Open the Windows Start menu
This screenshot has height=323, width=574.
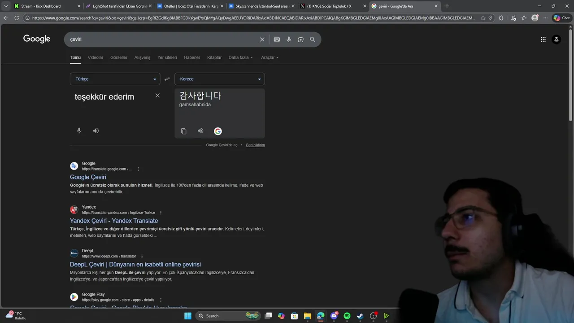[x=188, y=316]
